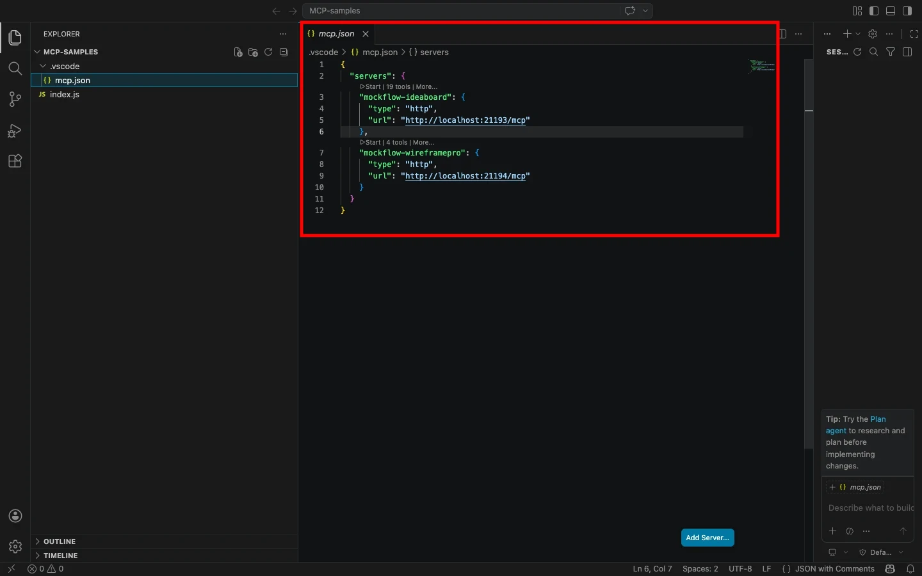Screen dimensions: 922x576
Task: Open Notifications bell in status bar
Action: click(910, 569)
